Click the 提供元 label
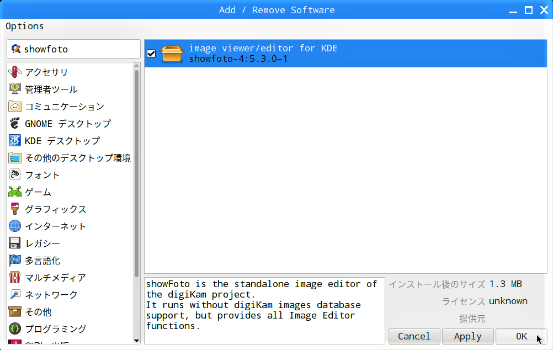This screenshot has height=350, width=553. tap(472, 319)
